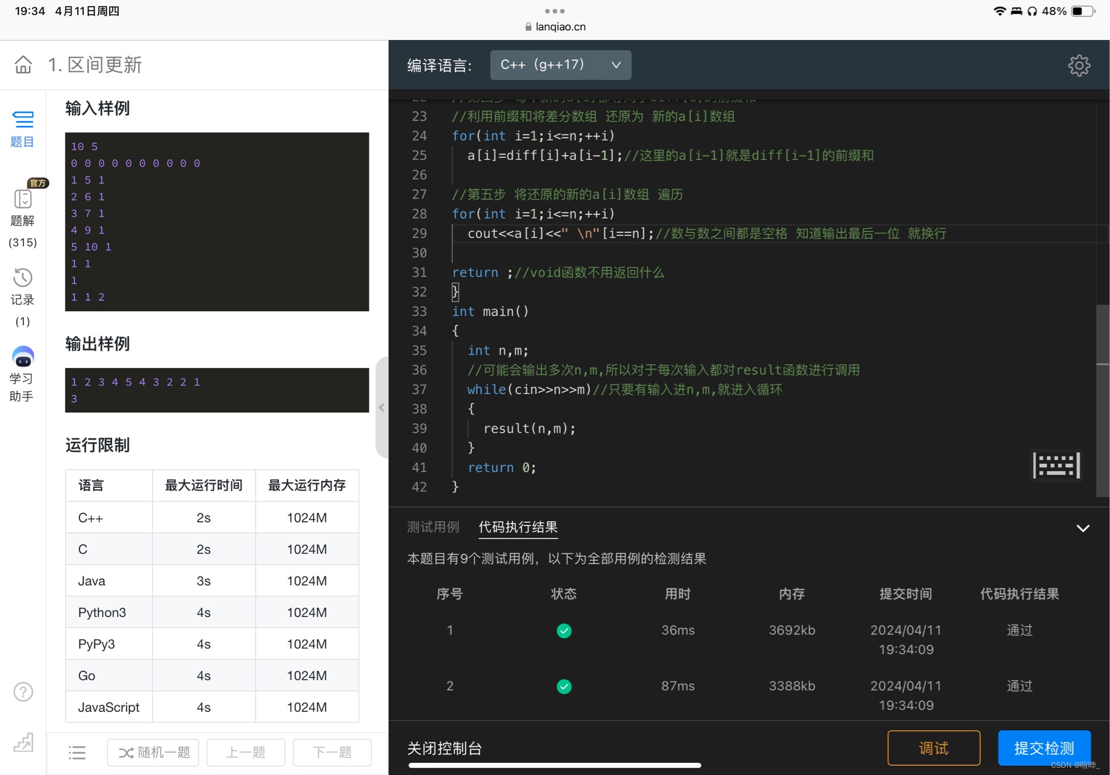Click the Python3 row in limits table
This screenshot has width=1110, height=775.
pyautogui.click(x=212, y=612)
